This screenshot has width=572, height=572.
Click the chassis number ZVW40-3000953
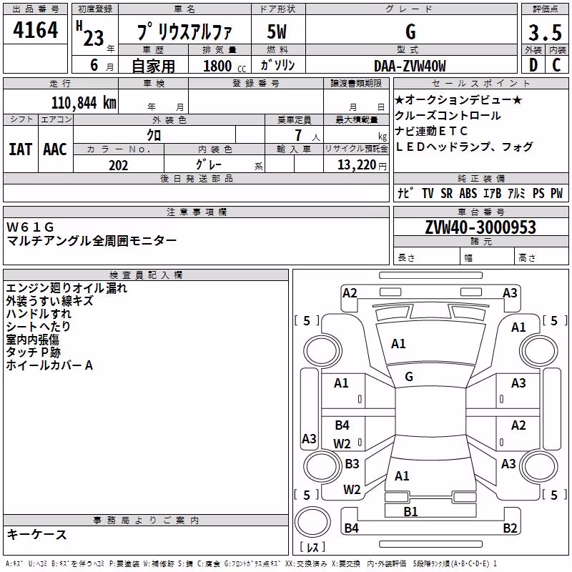[480, 227]
